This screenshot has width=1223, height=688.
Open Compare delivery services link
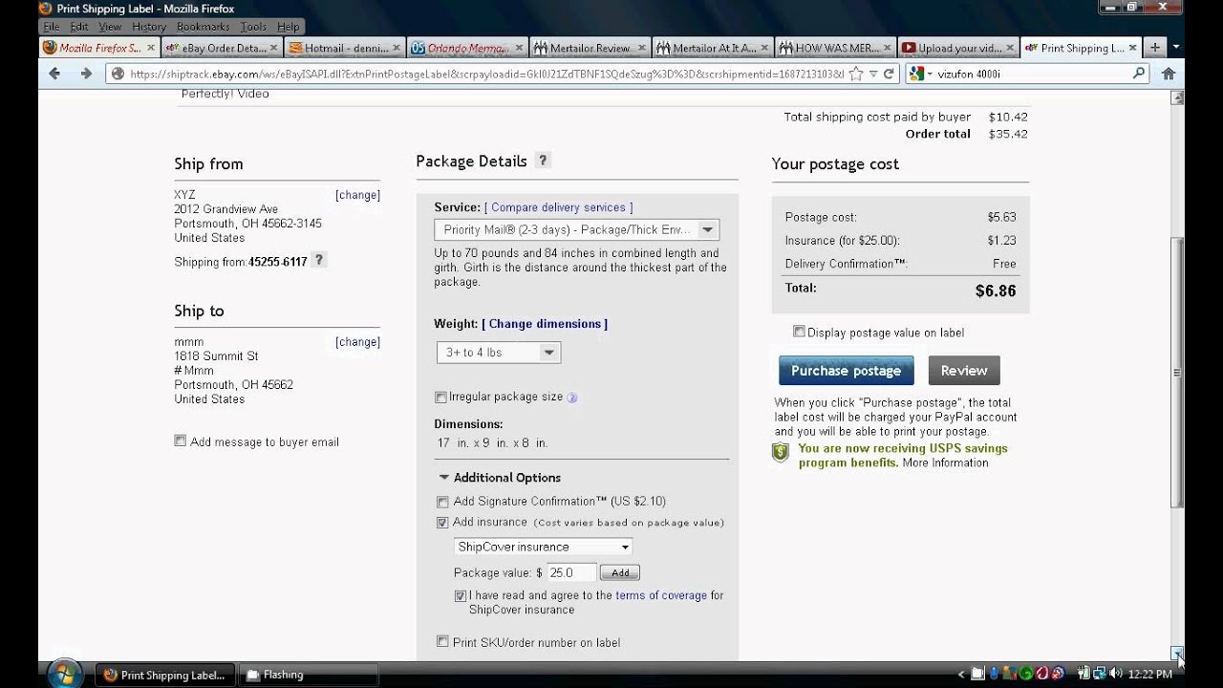pyautogui.click(x=559, y=207)
